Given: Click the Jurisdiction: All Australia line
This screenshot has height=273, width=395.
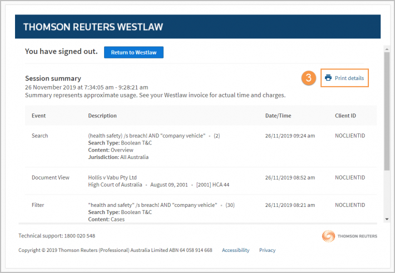Looking at the screenshot, I should (x=118, y=157).
